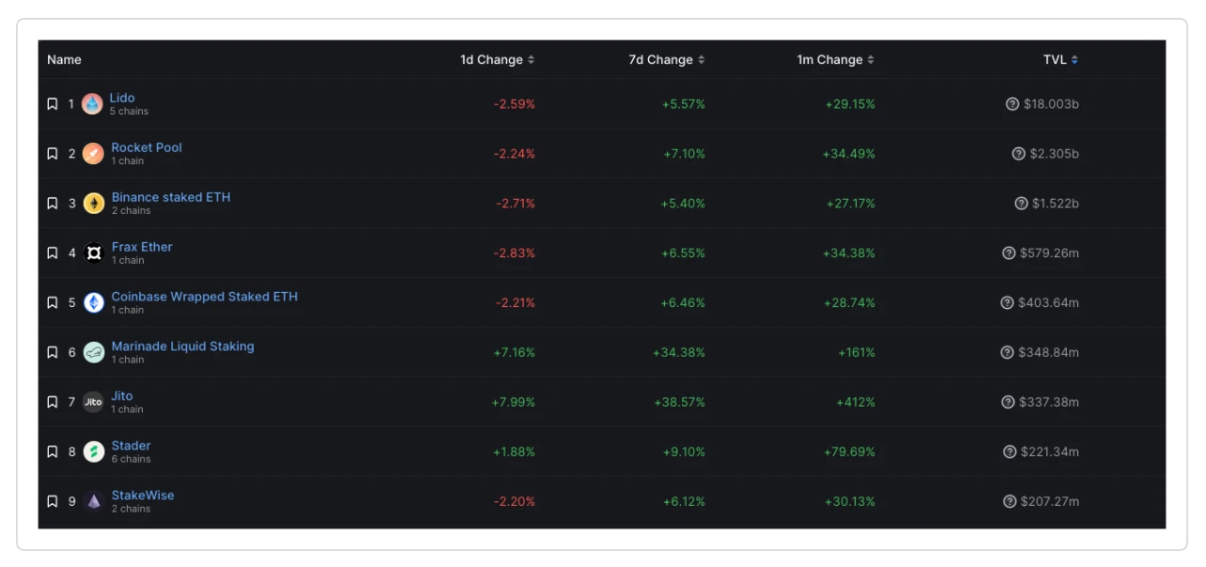Click the StakeWise logo icon
The image size is (1206, 567).
coord(94,501)
